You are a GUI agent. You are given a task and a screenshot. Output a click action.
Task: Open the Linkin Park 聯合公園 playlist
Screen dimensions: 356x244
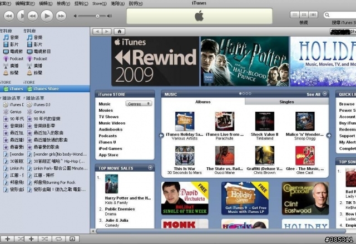coord(57,168)
